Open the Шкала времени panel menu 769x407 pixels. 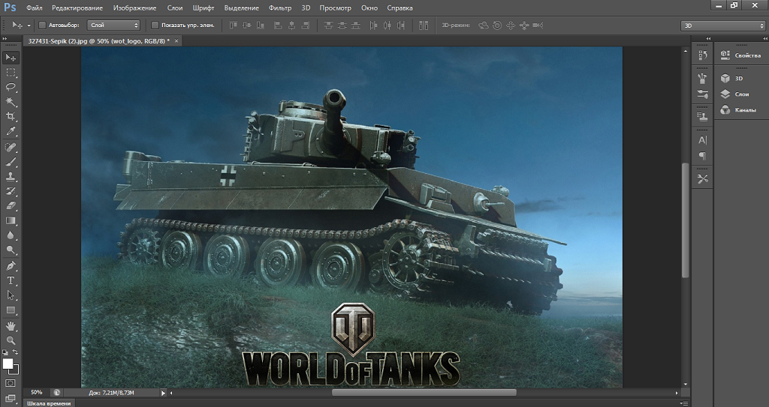point(684,403)
